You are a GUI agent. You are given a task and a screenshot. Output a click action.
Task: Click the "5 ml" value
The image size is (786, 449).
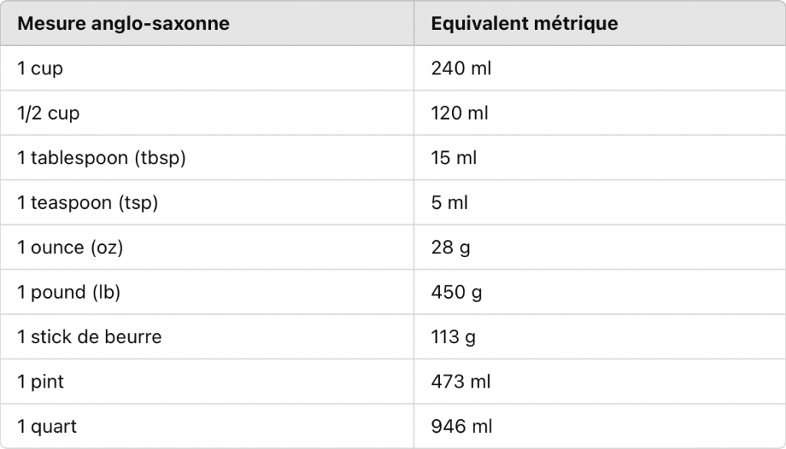tap(450, 203)
